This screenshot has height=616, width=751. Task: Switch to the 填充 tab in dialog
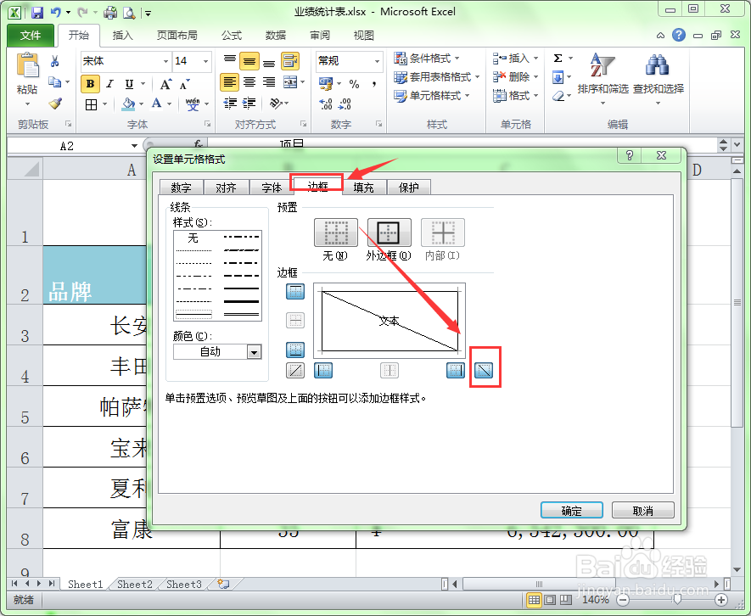(x=362, y=187)
